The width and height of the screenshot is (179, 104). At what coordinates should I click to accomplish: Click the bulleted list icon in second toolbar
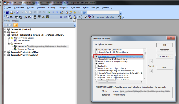[x=52, y=17]
